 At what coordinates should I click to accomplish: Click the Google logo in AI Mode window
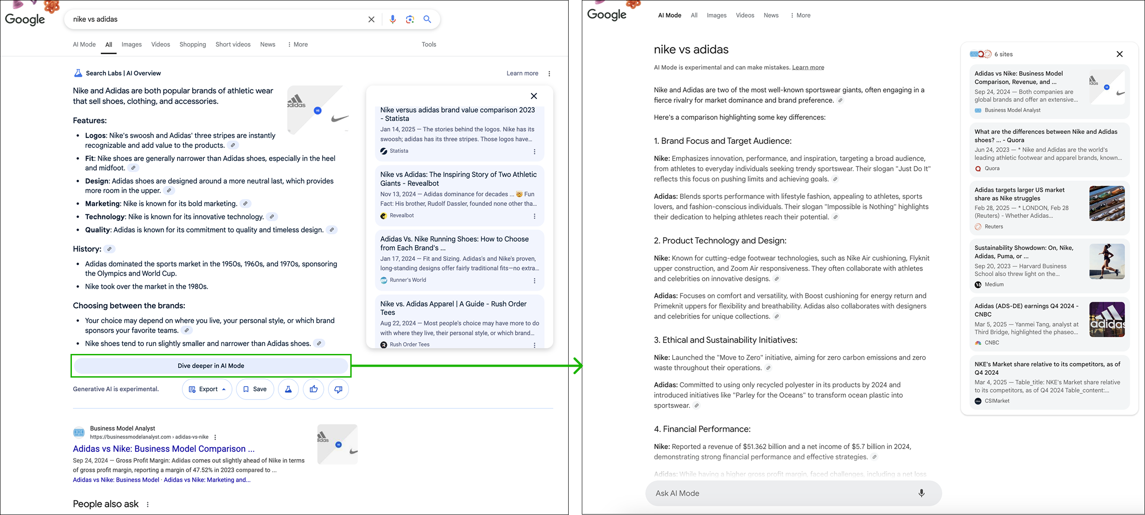[606, 15]
